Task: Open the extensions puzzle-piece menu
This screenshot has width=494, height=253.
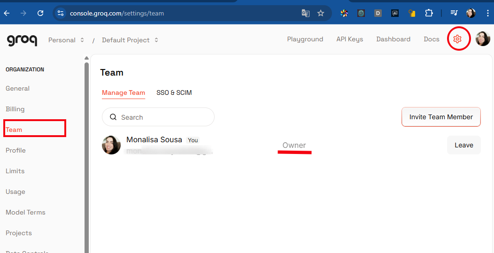Action: pyautogui.click(x=429, y=13)
